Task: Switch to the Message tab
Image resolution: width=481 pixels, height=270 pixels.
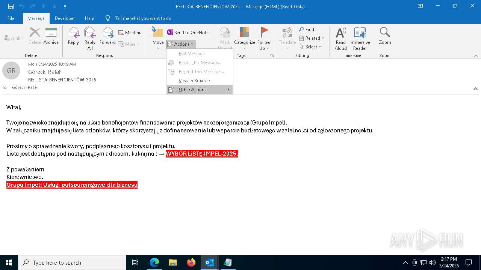Action: point(36,18)
